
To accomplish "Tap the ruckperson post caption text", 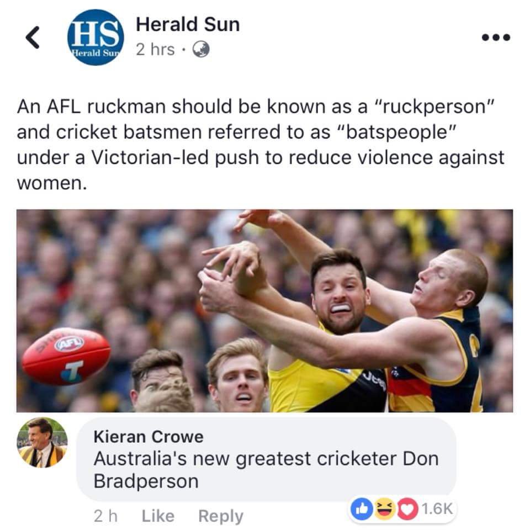I will click(261, 145).
